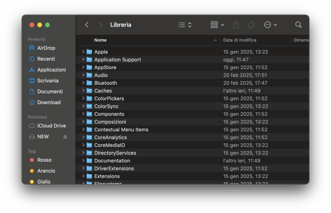331x213 pixels.
Task: Expand the DriverExtensions folder
Action: 83,168
